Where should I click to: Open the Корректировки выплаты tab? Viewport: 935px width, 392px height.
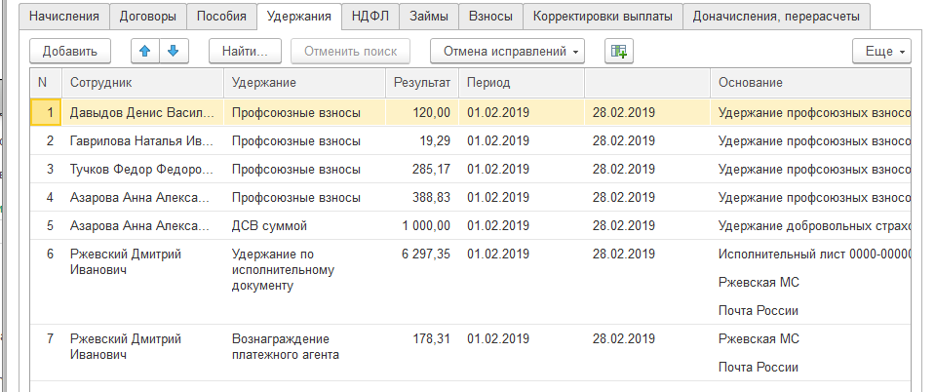[x=602, y=16]
